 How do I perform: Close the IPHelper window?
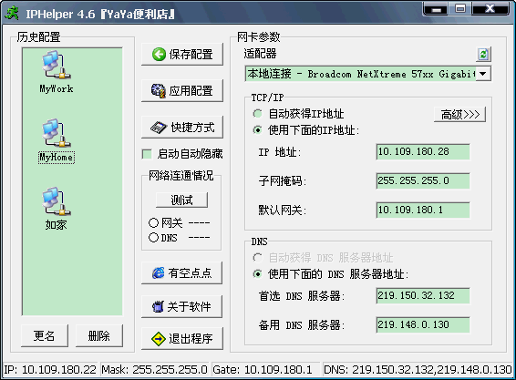click(x=490, y=9)
